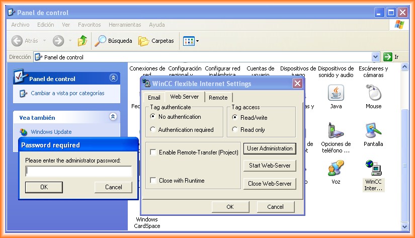Viewport: 415px width, 238px height.
Task: Open the Mouse settings icon
Action: [373, 93]
